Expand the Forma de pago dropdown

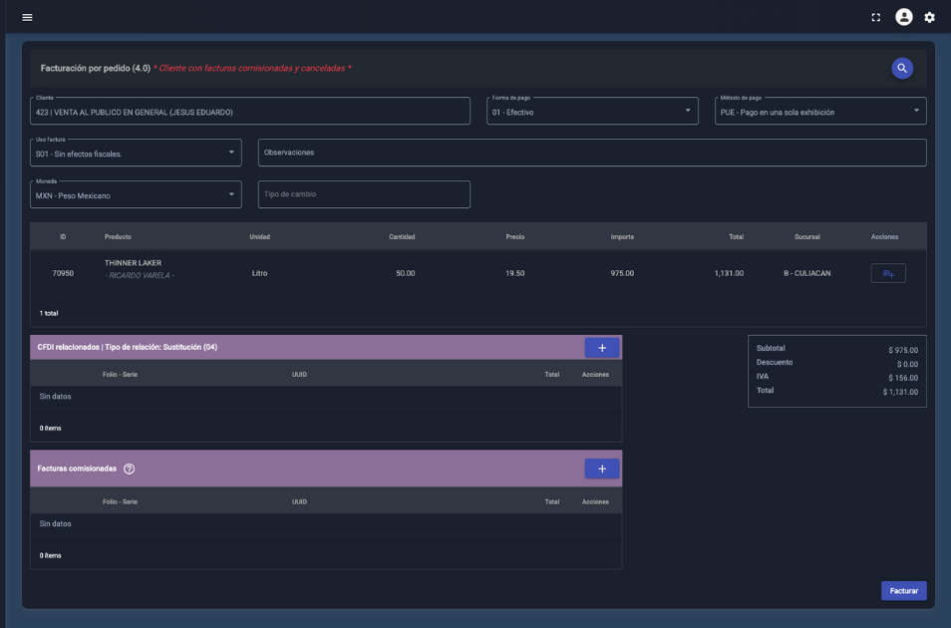(592, 111)
